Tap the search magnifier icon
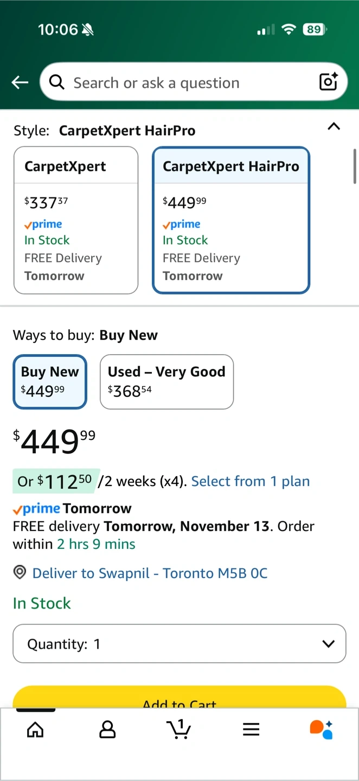The height and width of the screenshot is (781, 359). click(x=56, y=82)
